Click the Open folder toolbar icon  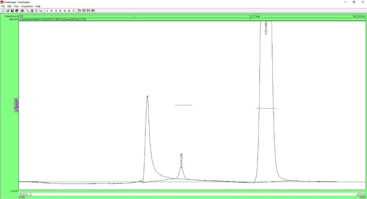[x=8, y=11]
